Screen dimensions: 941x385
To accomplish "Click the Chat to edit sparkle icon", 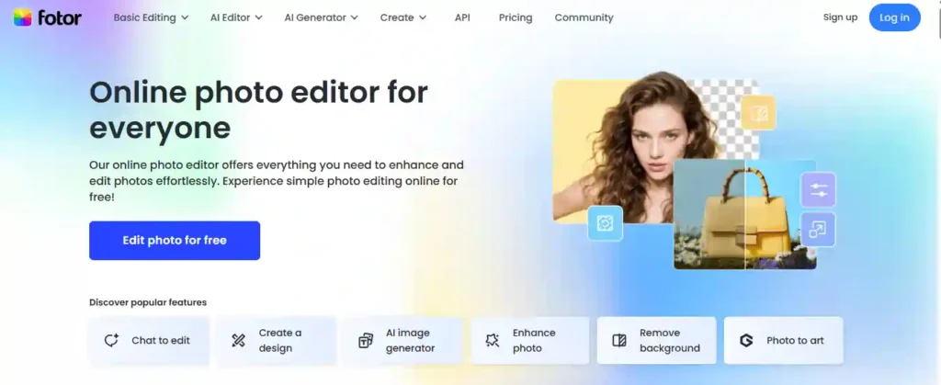I will [111, 340].
